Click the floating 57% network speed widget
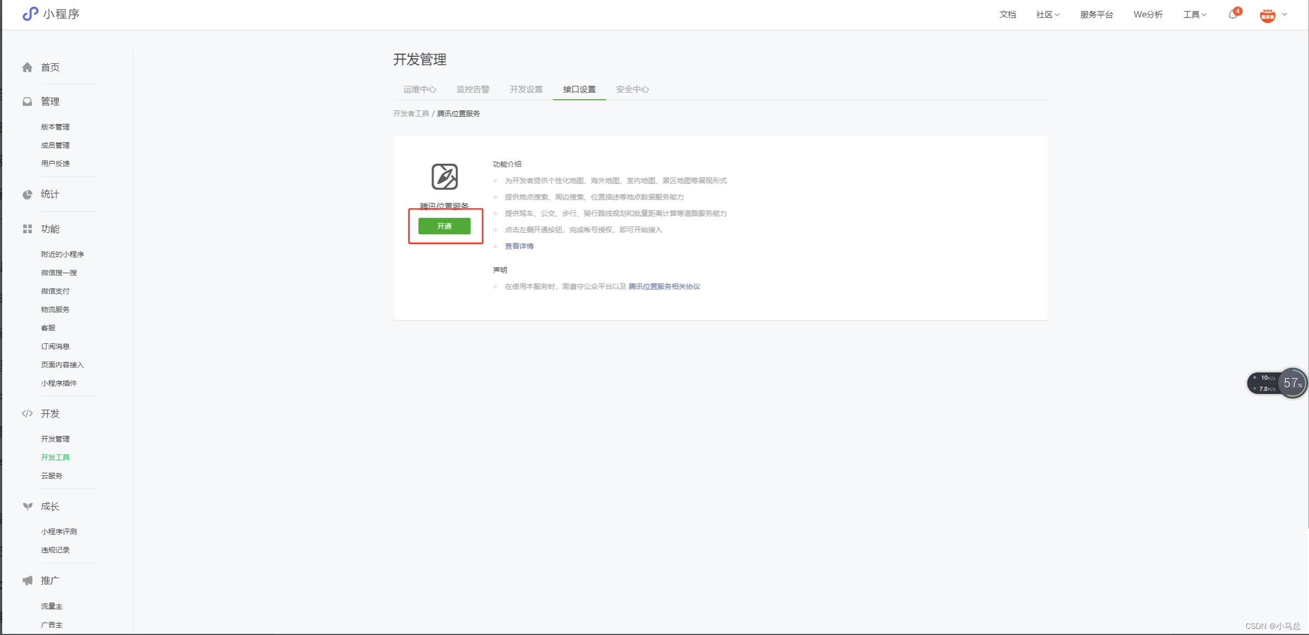 [x=1291, y=383]
